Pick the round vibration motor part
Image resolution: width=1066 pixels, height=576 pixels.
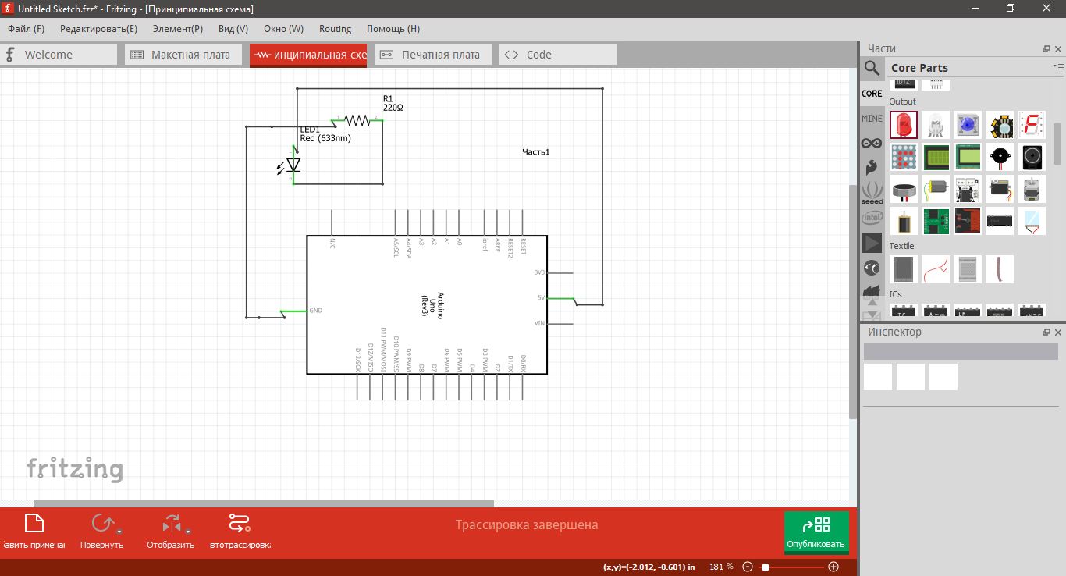(x=904, y=189)
